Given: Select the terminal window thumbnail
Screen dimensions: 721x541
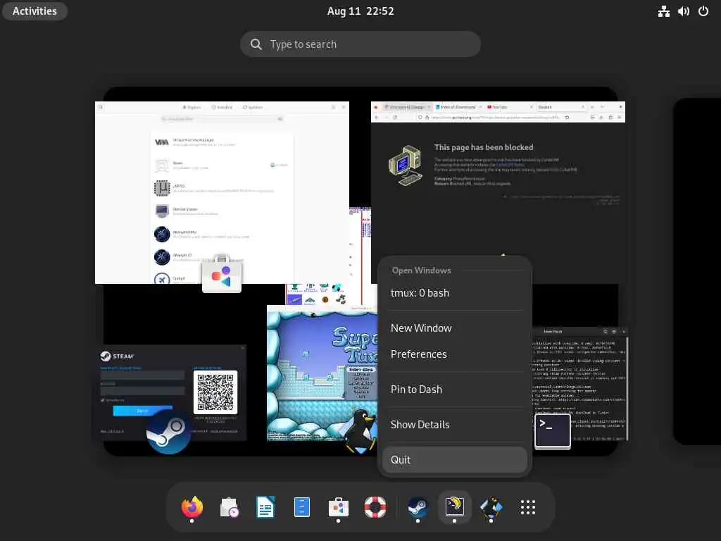Looking at the screenshot, I should (x=580, y=384).
